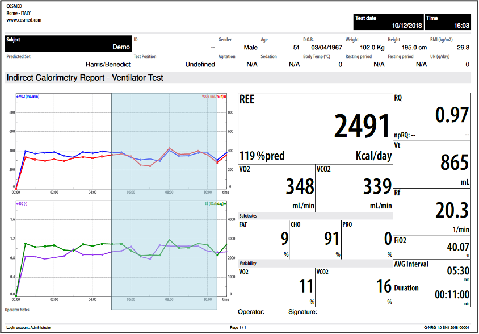Viewport: 479px width, 334px height.
Task: Click the green EE legend marker
Action: coord(226,203)
